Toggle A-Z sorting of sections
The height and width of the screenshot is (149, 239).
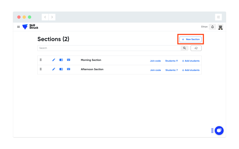(x=196, y=48)
